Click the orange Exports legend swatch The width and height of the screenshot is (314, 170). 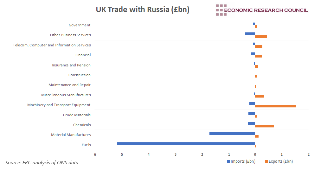(266, 161)
